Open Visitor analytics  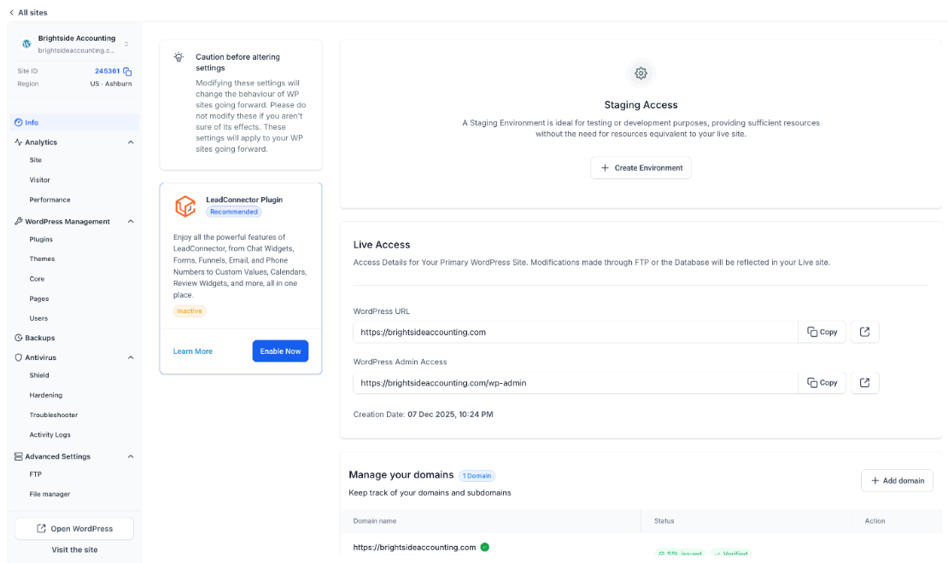point(40,180)
